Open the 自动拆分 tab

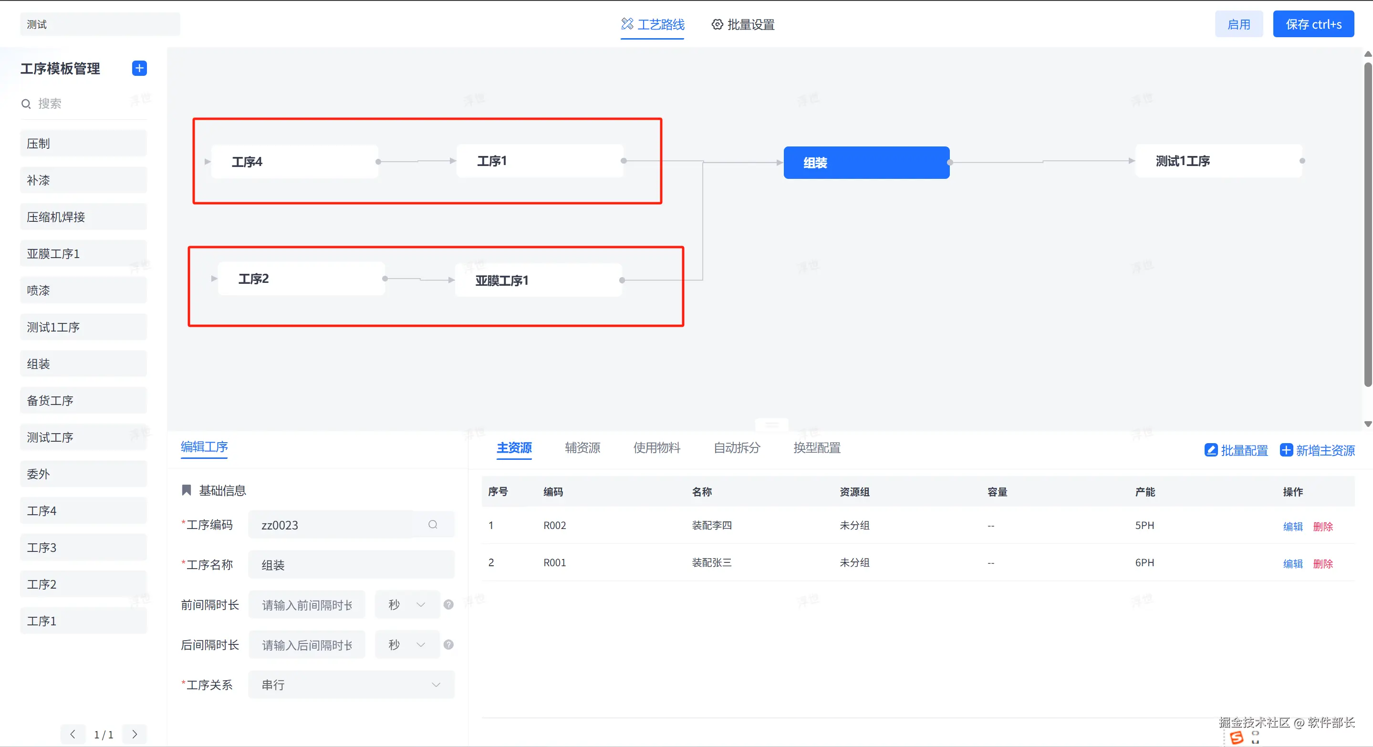click(x=737, y=447)
